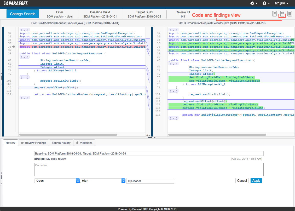Click the 'Apr 30, 2018 11:51 AM' timestamp
This screenshot has width=295, height=211.
point(246,159)
